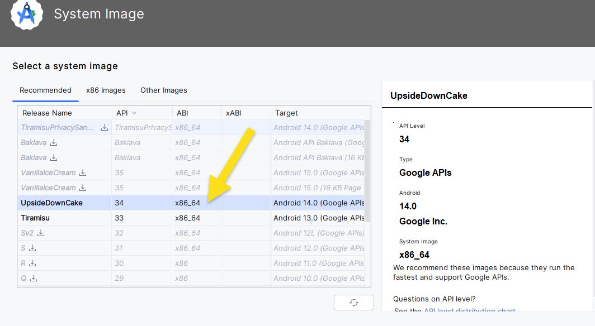
Task: Download VanillaIceCream Android 15.0 Google APIs image
Action: click(x=83, y=173)
